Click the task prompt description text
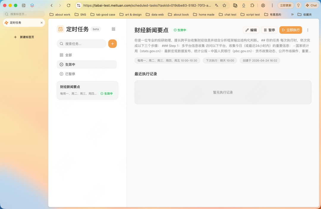 pyautogui.click(x=223, y=46)
